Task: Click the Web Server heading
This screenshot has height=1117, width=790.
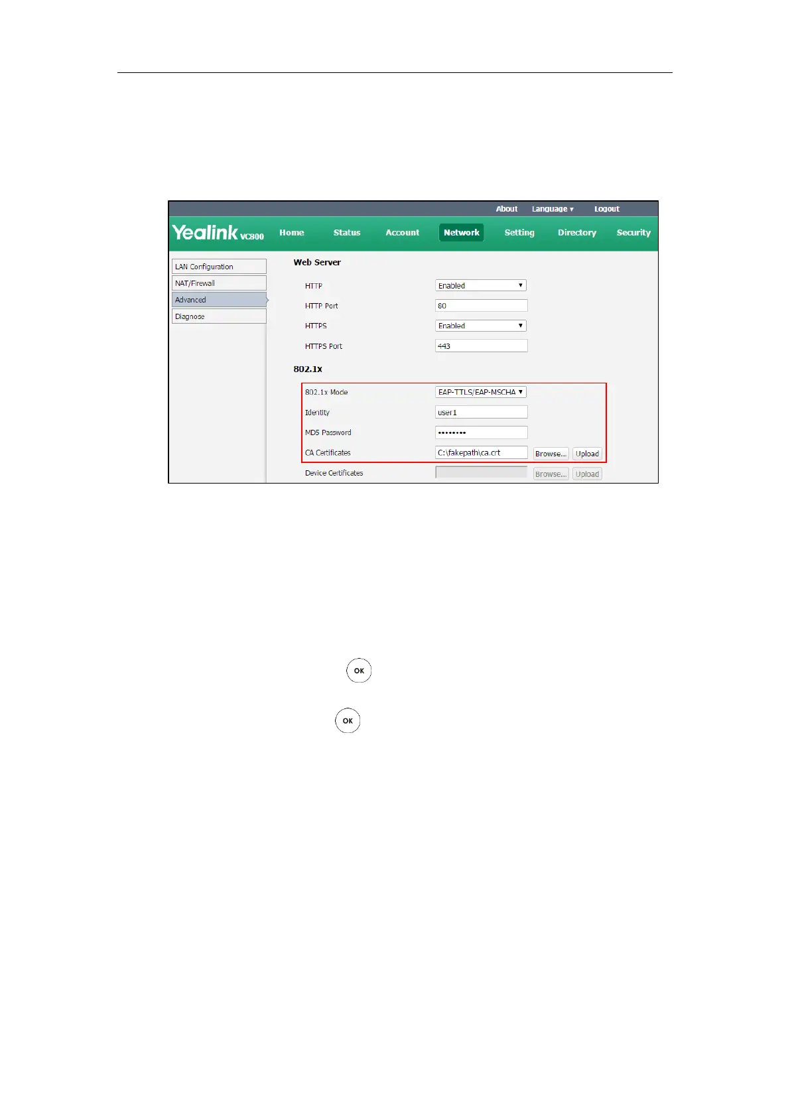Action: (x=317, y=263)
